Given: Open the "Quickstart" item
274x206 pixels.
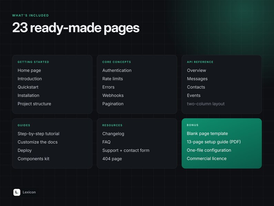Looking at the screenshot, I should tap(28, 87).
